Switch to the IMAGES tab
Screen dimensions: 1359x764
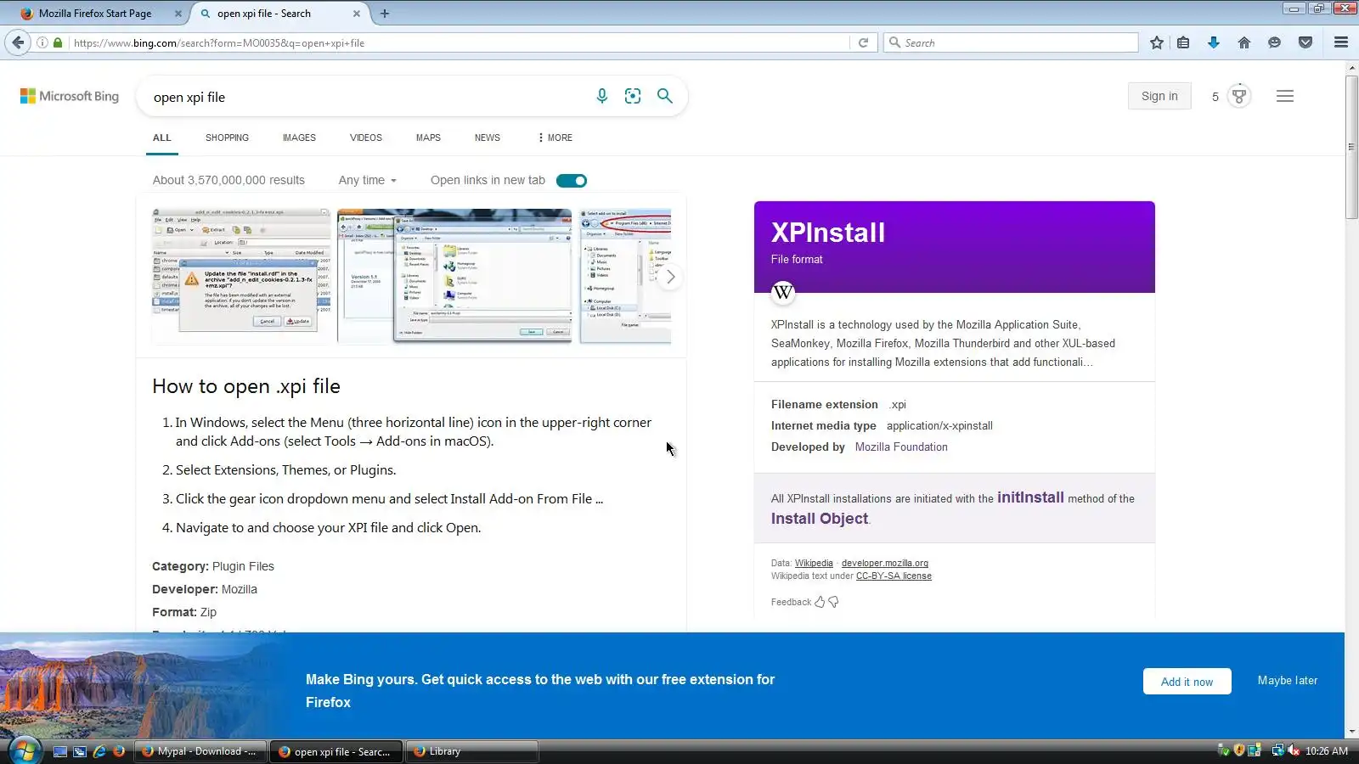299,138
